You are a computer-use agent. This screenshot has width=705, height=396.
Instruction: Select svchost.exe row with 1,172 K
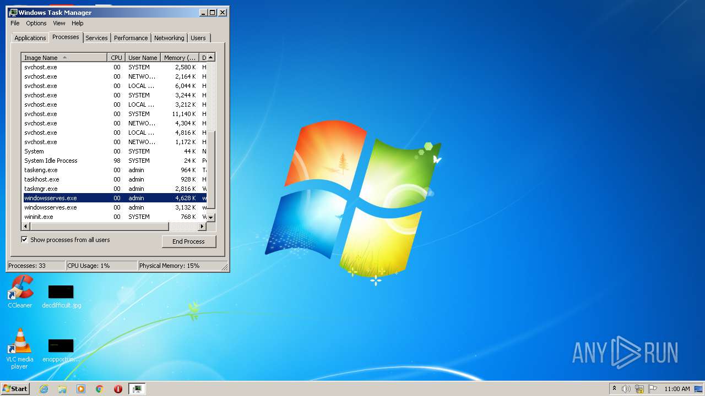pyautogui.click(x=115, y=142)
